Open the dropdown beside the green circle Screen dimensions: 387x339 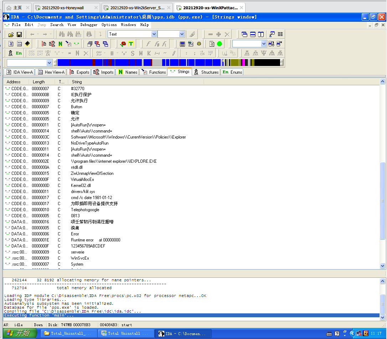point(264,44)
